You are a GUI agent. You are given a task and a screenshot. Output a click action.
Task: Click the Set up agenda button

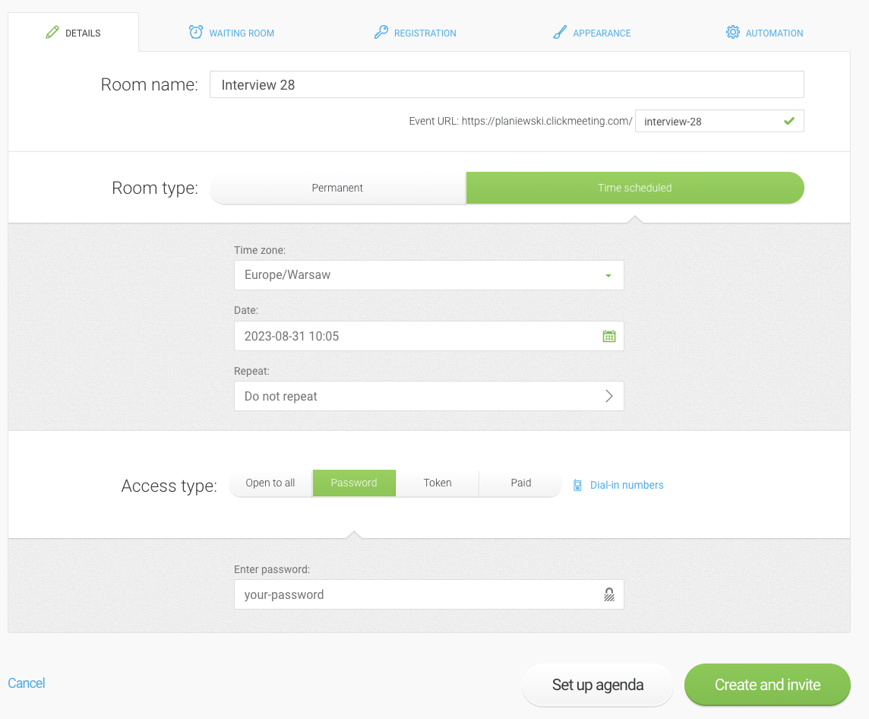point(598,685)
